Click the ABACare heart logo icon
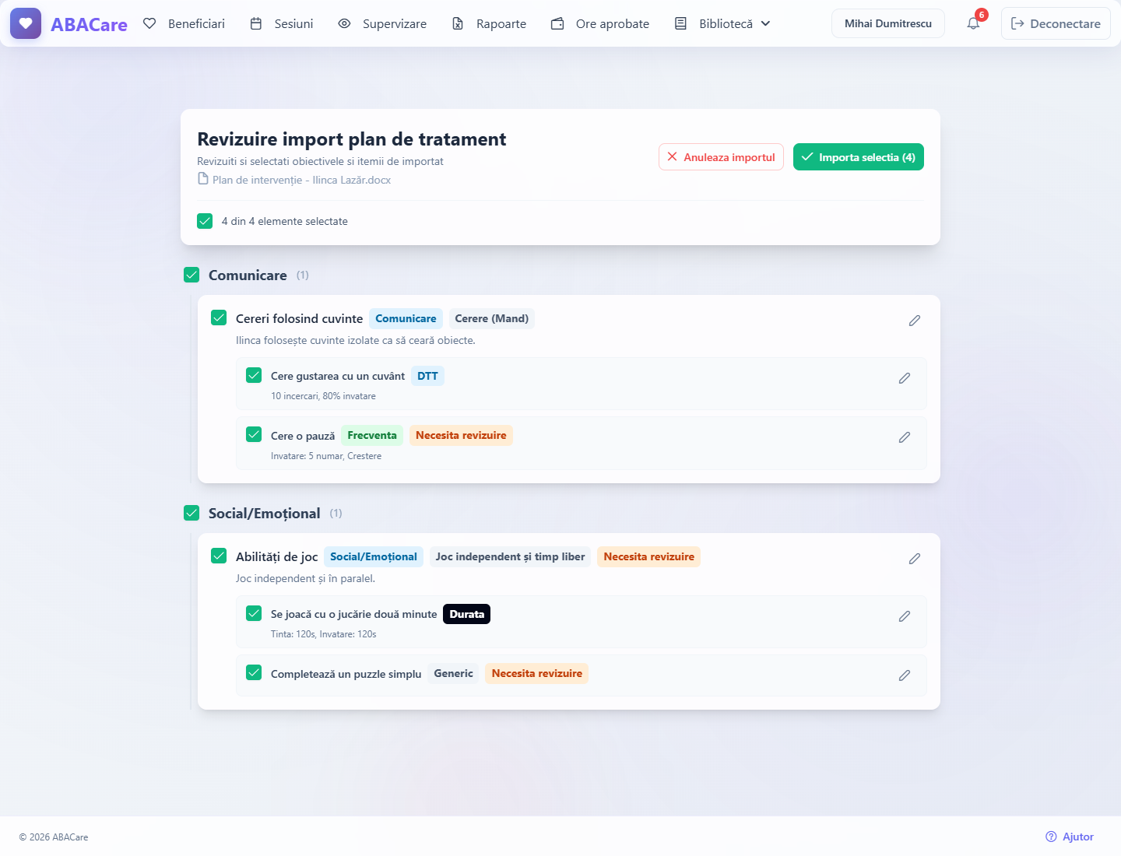Image resolution: width=1121 pixels, height=856 pixels. coord(26,23)
